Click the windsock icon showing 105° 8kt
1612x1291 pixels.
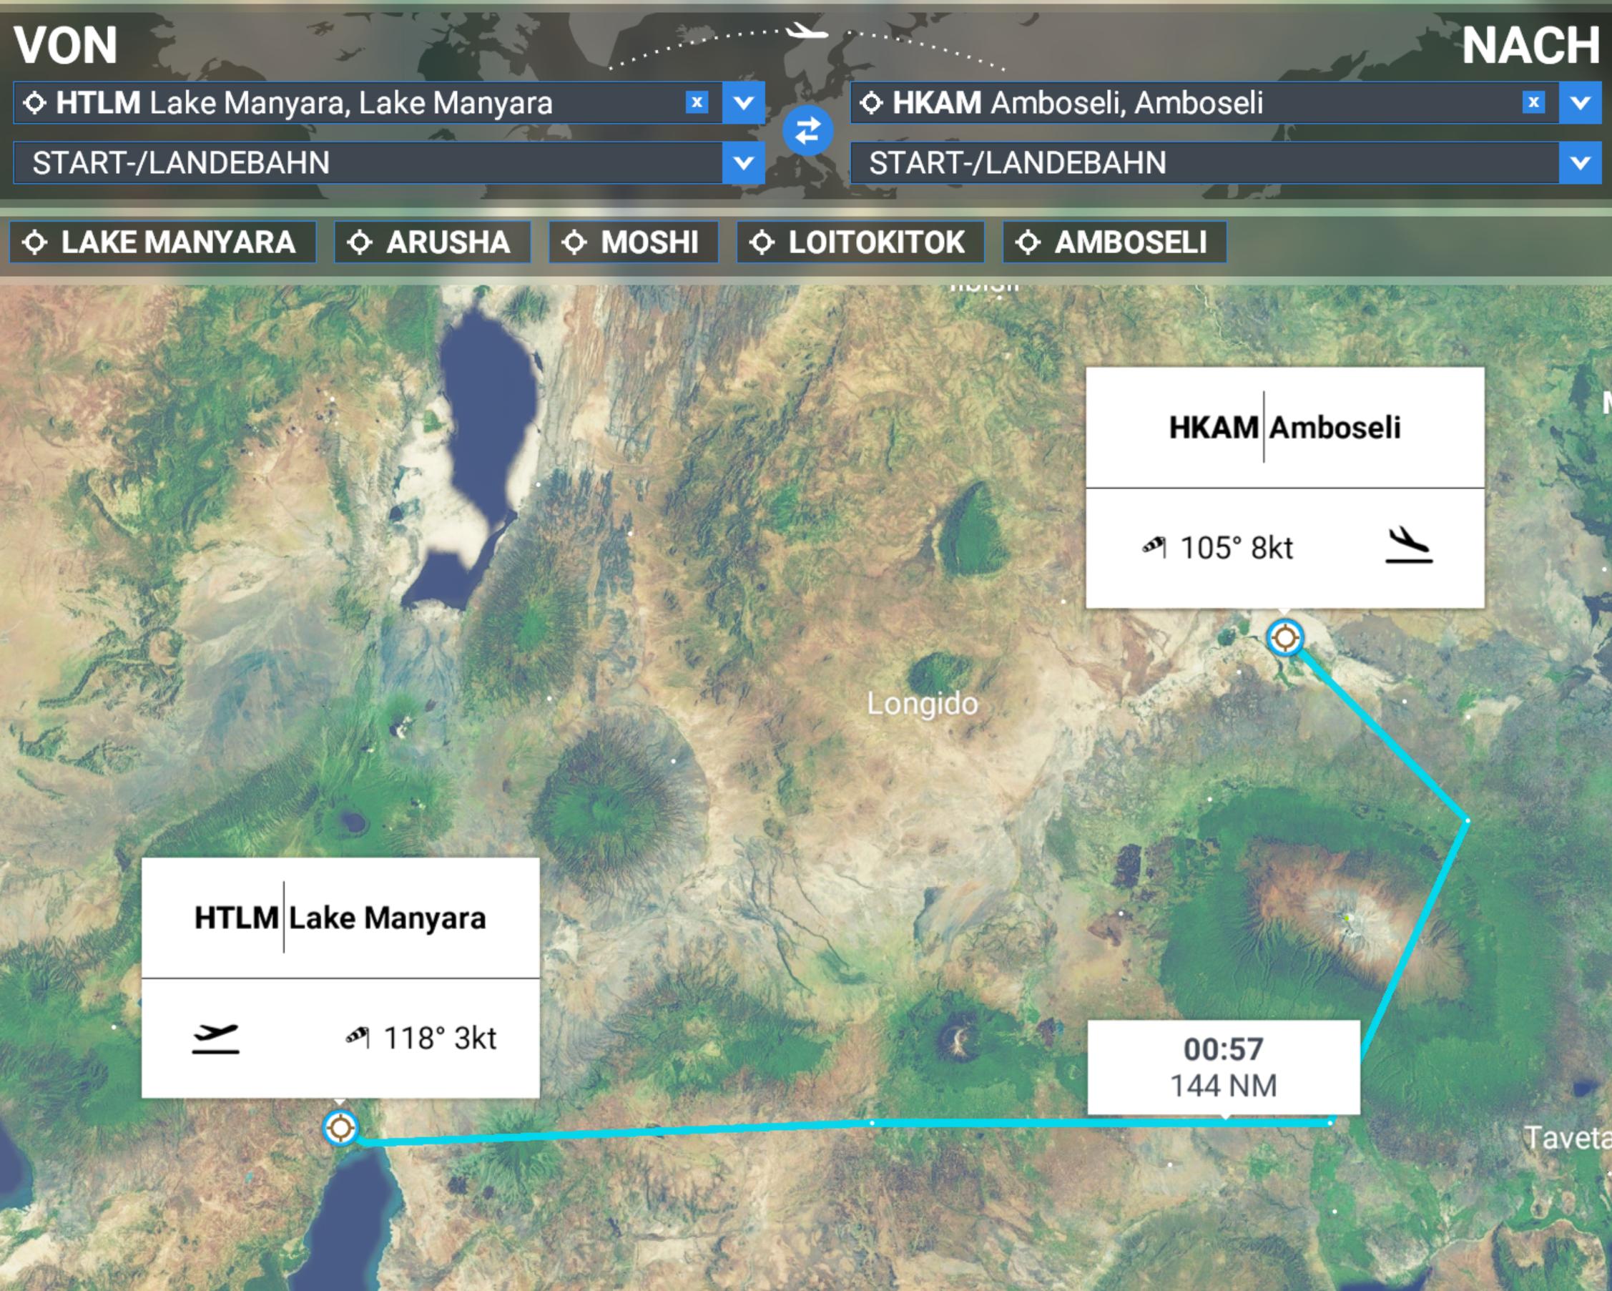pyautogui.click(x=1154, y=547)
